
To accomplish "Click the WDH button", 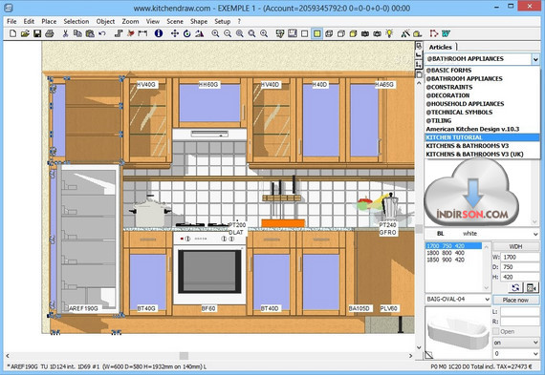I will (x=515, y=246).
